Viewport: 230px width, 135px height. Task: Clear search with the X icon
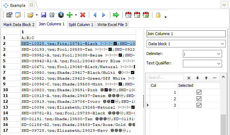click(x=189, y=78)
